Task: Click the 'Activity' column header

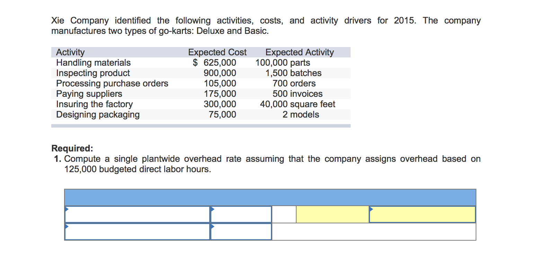Action: click(70, 52)
